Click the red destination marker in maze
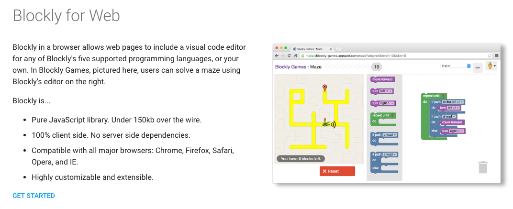This screenshot has width=513, height=209. click(x=324, y=88)
